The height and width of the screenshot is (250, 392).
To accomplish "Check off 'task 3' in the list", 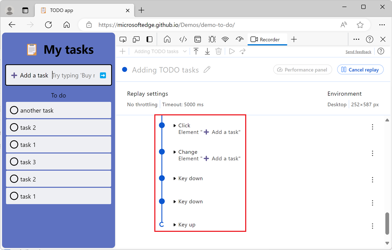I will click(14, 162).
